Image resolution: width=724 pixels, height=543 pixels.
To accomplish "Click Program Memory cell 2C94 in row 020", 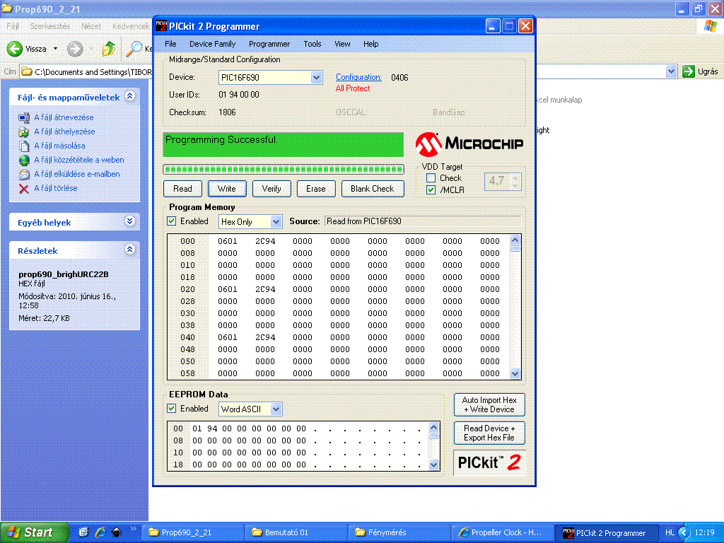I will point(265,289).
